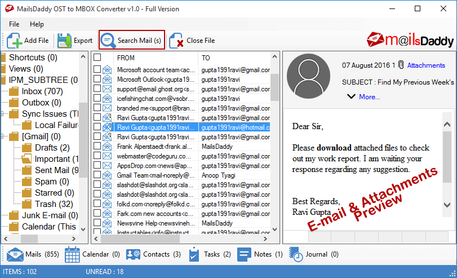Click the Notes icon in bottom bar
The image size is (457, 278).
coord(244,254)
